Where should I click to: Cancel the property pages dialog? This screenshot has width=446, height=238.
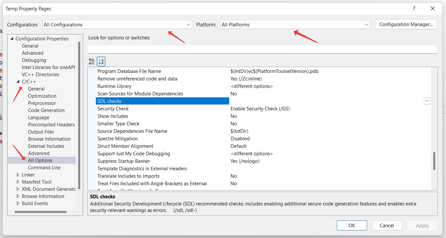(x=387, y=225)
